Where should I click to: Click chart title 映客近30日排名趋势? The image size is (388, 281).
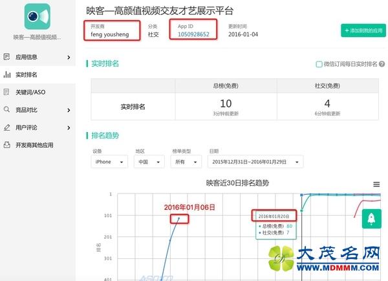pyautogui.click(x=237, y=183)
